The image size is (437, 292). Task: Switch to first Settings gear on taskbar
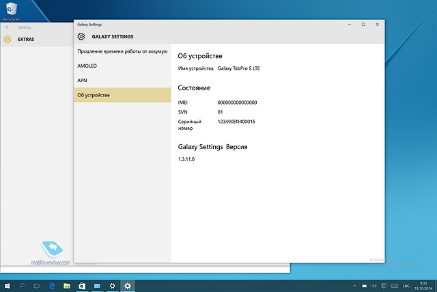pyautogui.click(x=112, y=286)
